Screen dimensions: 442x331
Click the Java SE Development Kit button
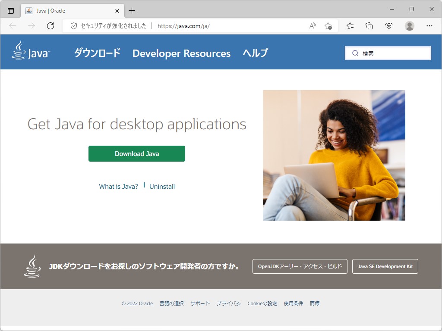385,266
